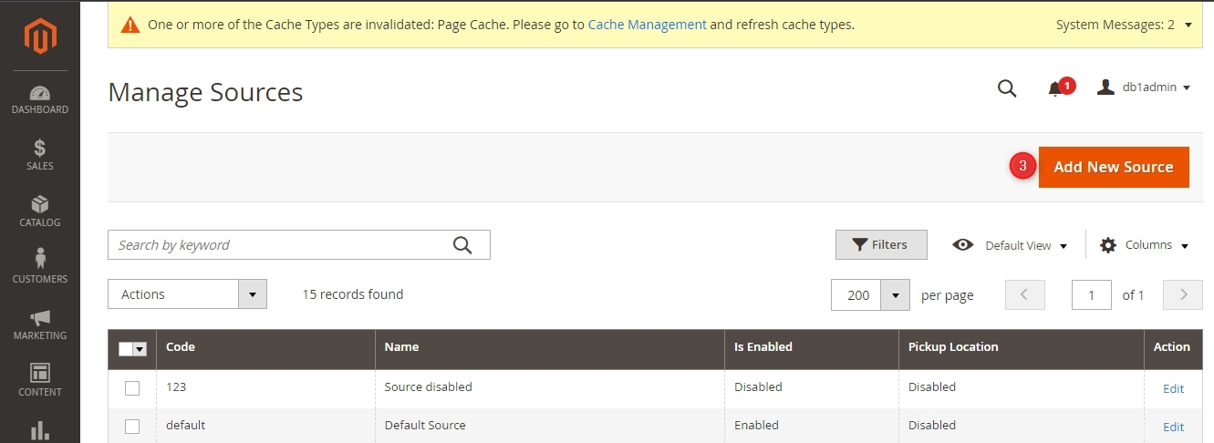
Task: Open the select-all options dropdown arrow
Action: pos(140,348)
